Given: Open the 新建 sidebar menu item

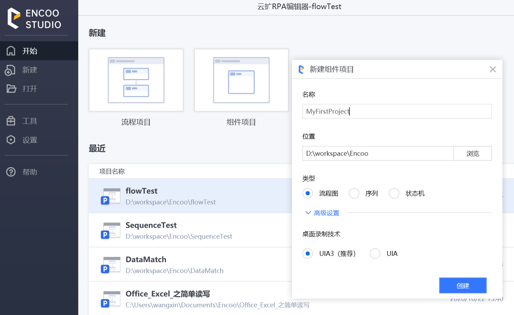Looking at the screenshot, I should coord(39,70).
